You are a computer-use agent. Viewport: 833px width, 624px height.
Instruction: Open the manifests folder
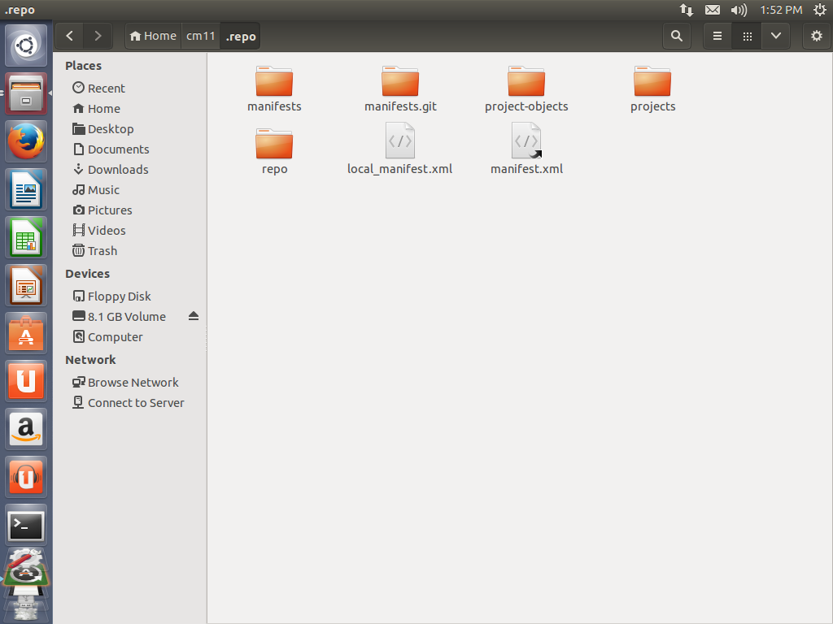click(274, 89)
